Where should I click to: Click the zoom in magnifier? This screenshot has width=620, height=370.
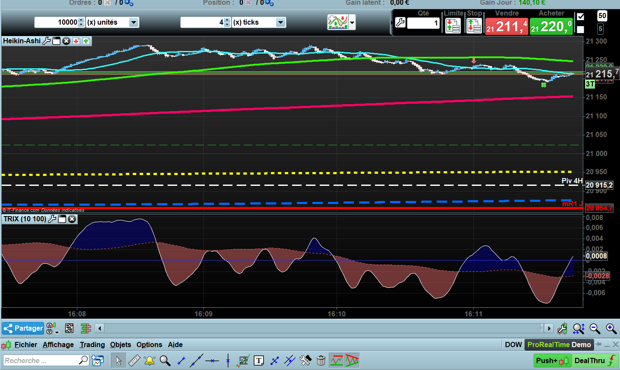tap(611, 329)
